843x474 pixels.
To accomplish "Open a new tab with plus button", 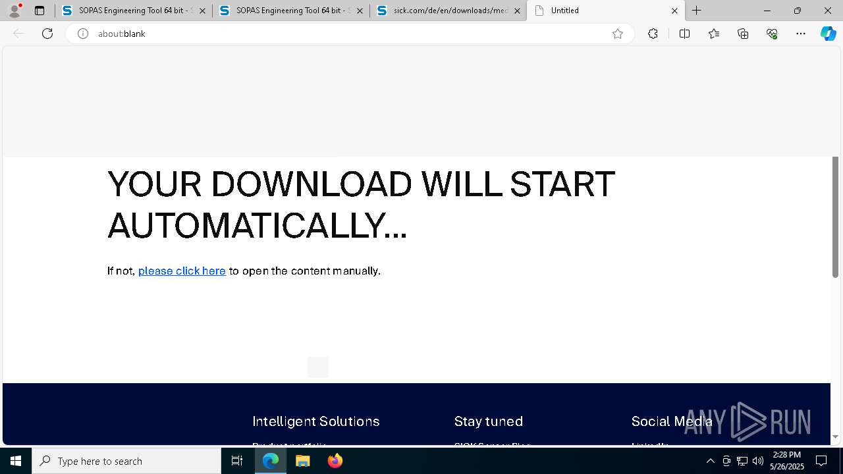I will [x=696, y=11].
